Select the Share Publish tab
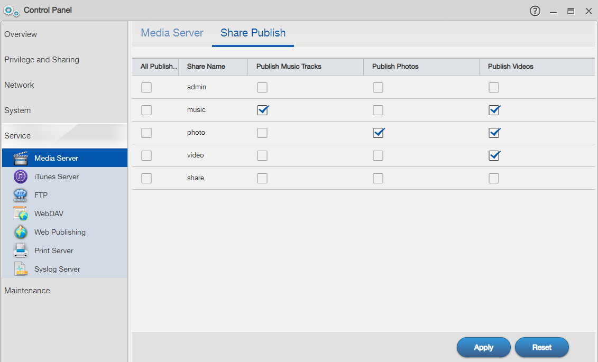 coord(253,33)
